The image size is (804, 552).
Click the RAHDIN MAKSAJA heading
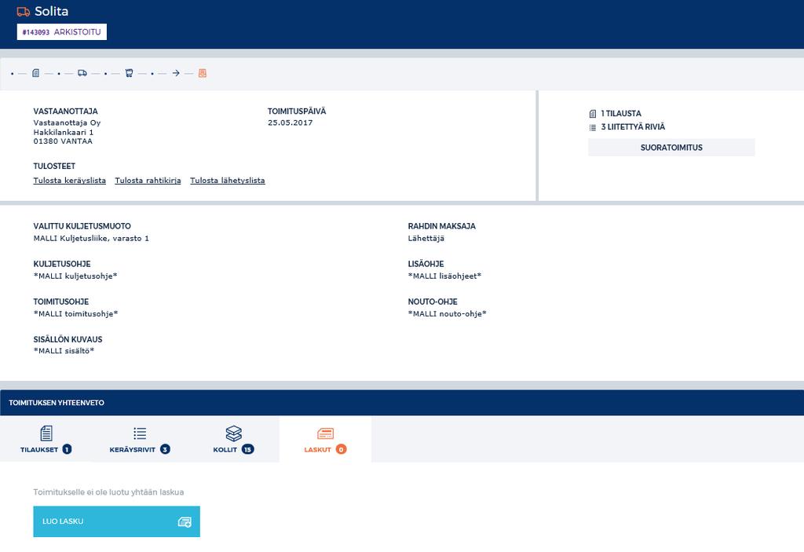tap(442, 226)
